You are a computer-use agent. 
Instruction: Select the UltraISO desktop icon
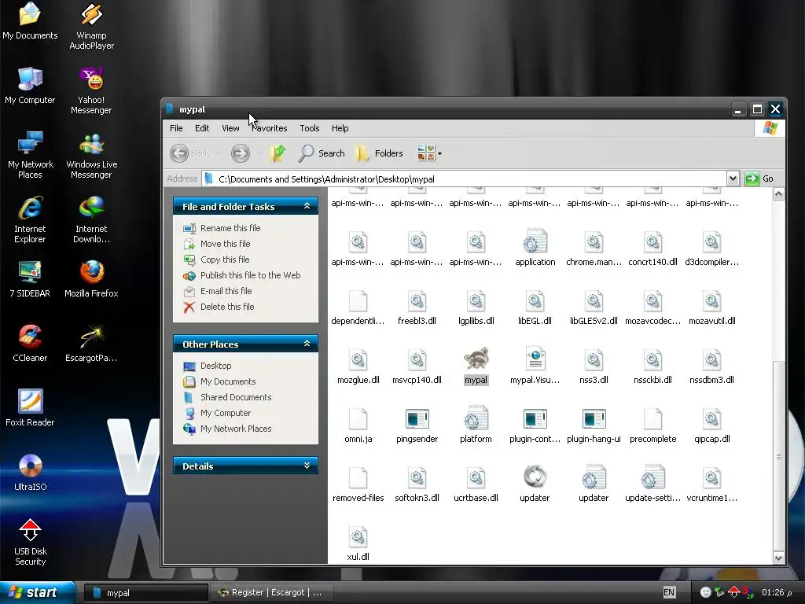click(x=30, y=472)
